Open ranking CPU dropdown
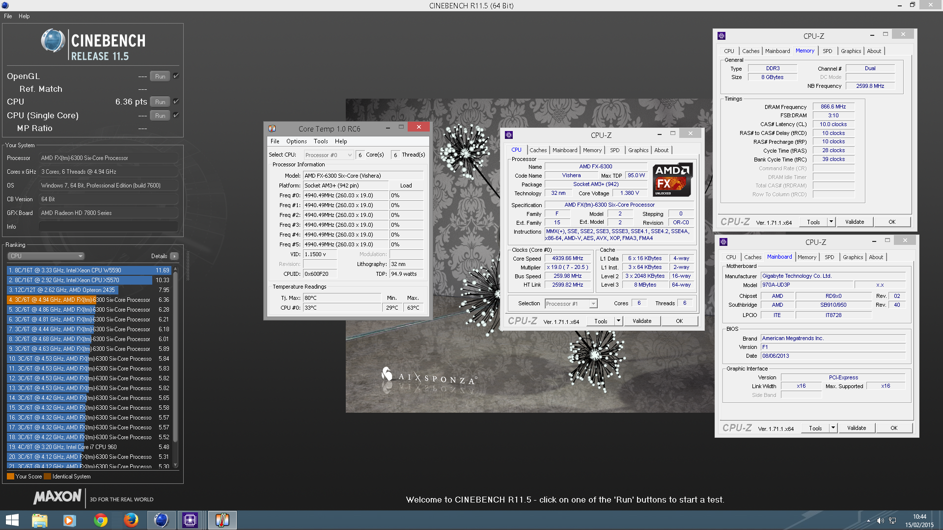943x530 pixels. pyautogui.click(x=46, y=256)
